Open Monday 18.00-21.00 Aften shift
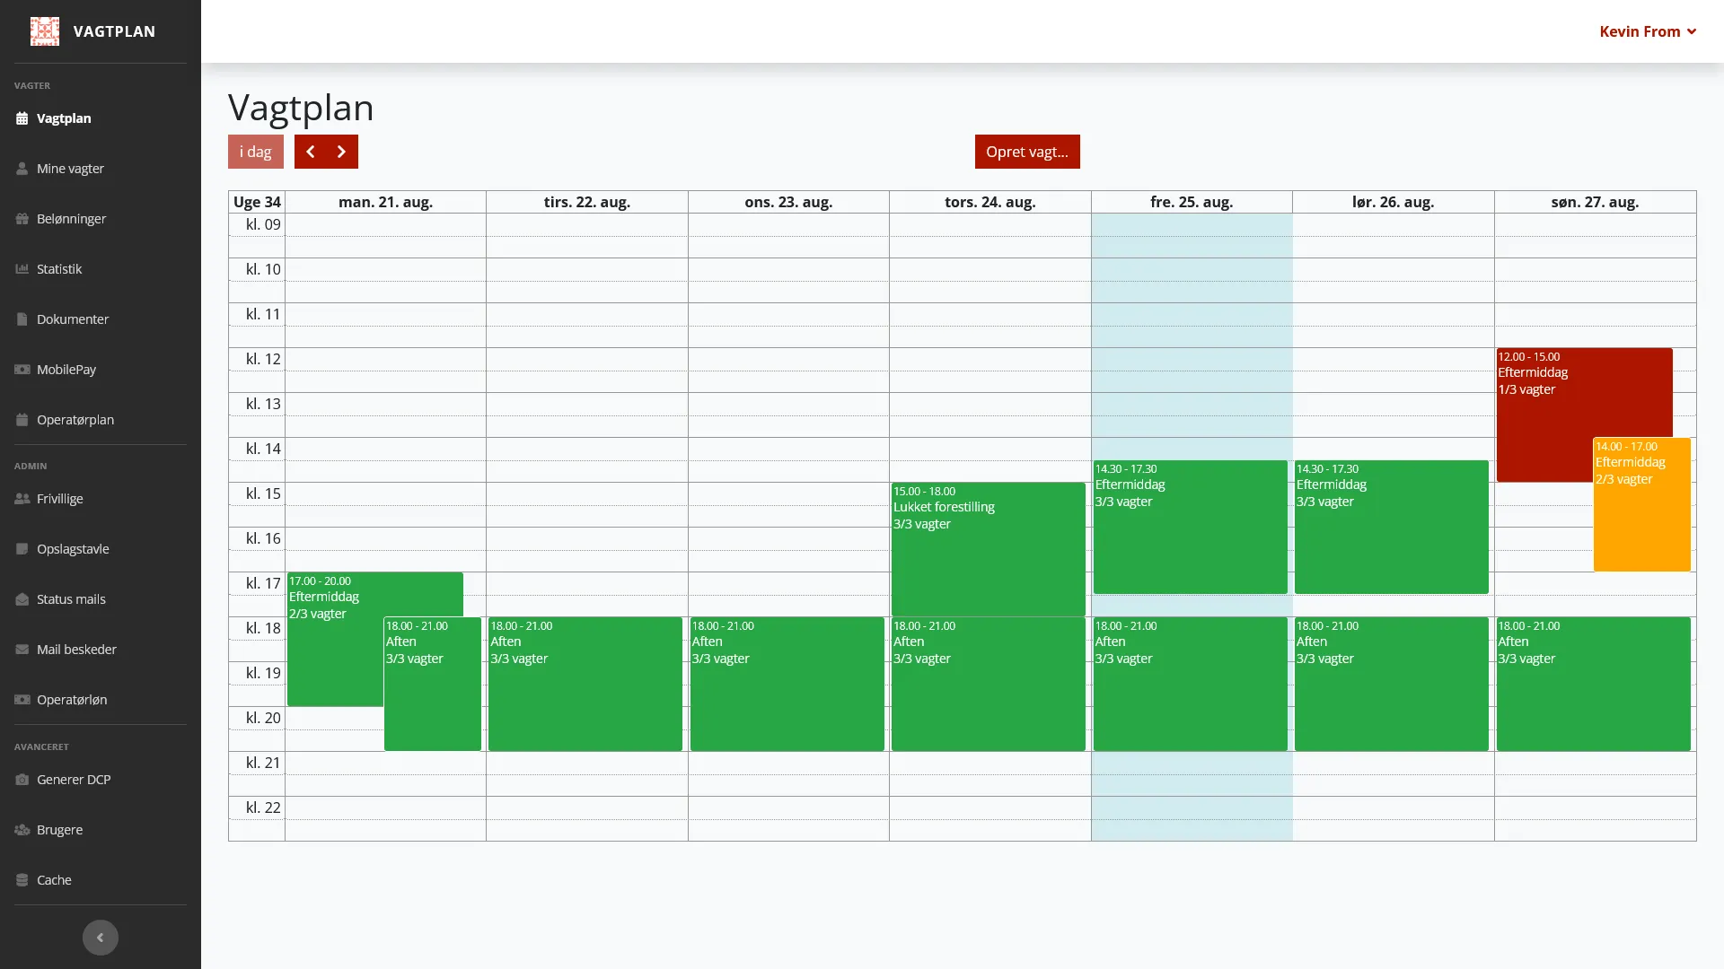 pyautogui.click(x=433, y=684)
